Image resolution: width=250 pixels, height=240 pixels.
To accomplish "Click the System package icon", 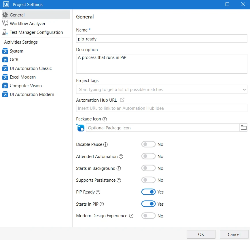I will (5, 51).
